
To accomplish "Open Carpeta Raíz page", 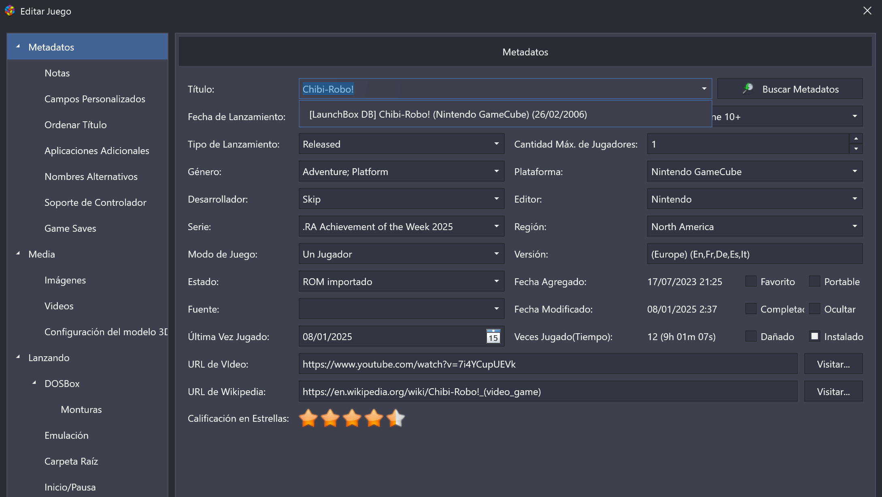I will pos(71,461).
